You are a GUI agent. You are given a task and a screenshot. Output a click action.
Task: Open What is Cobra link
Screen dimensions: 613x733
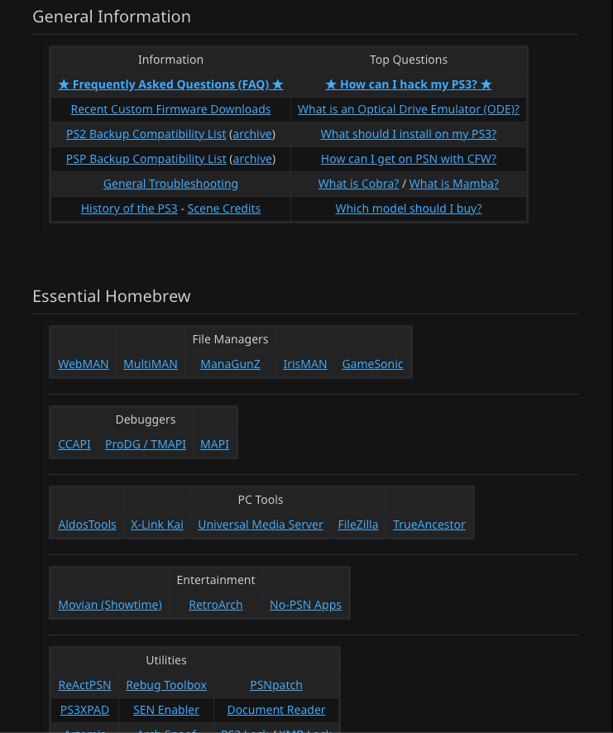pos(359,184)
